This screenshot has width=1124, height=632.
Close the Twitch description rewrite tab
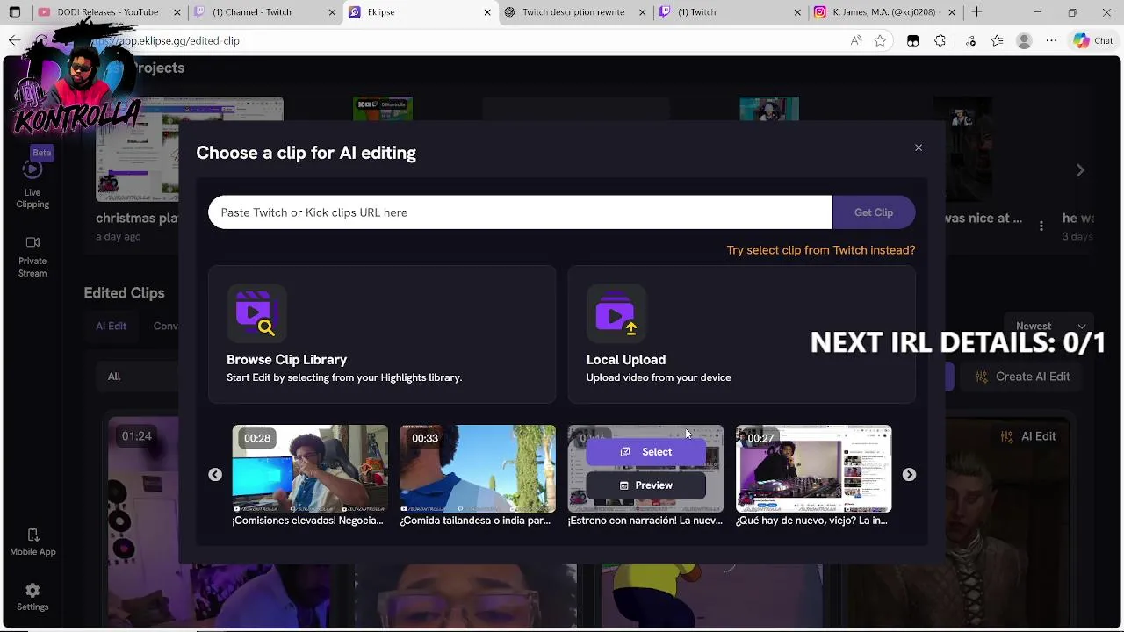644,12
